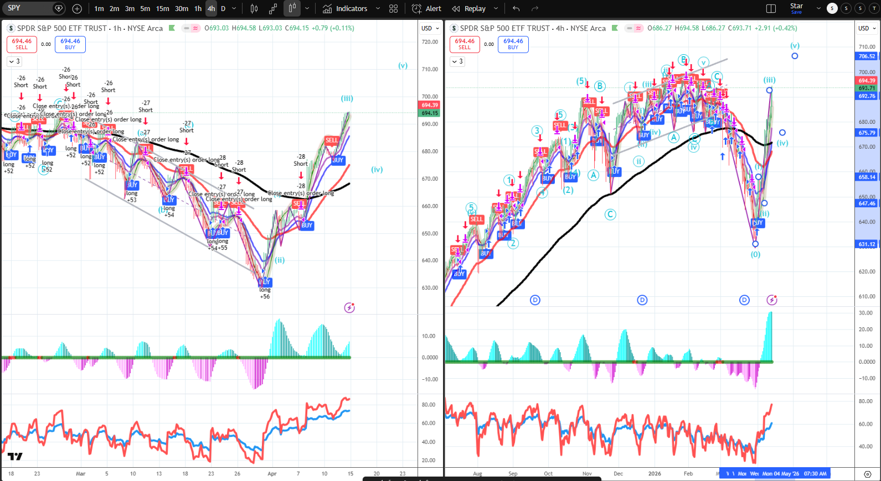881x481 pixels.
Task: Expand the interval list dropdown arrow
Action: click(x=234, y=8)
